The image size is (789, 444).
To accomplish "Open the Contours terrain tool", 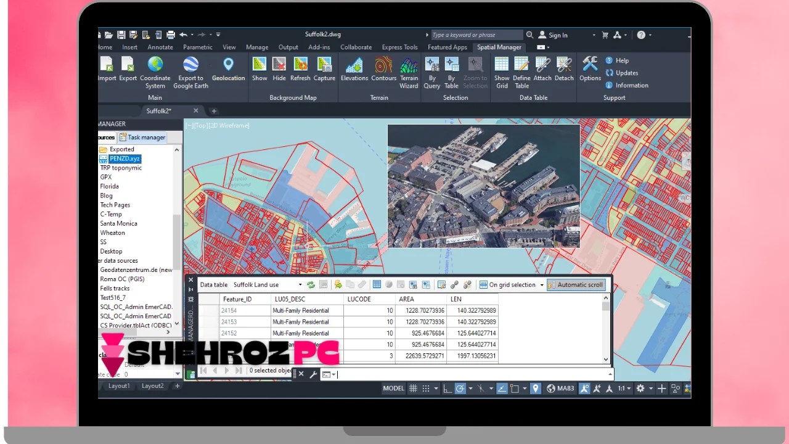I will [x=383, y=68].
